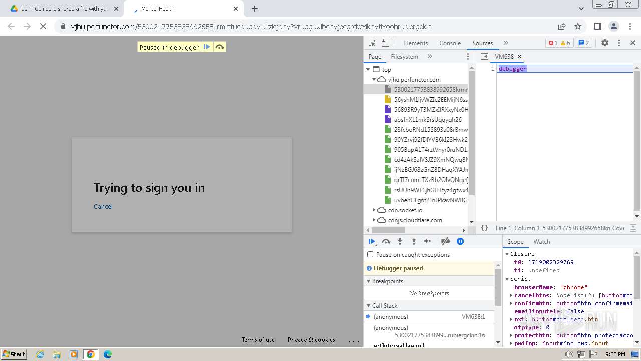
Task: Click the issues counter badge
Action: coord(583,43)
